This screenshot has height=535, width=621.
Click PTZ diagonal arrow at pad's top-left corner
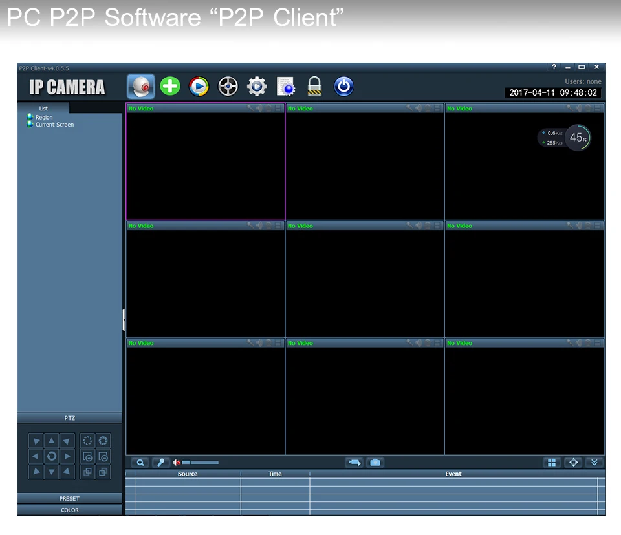tap(36, 441)
